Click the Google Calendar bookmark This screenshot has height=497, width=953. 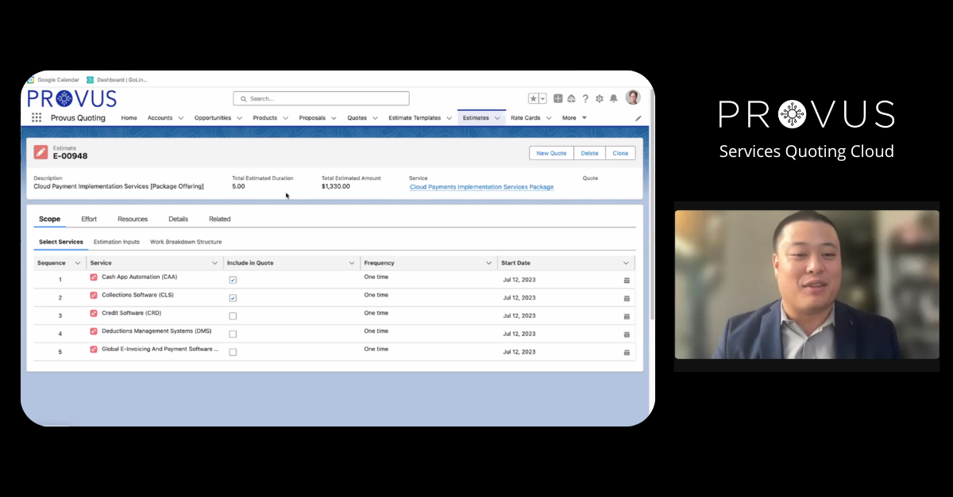pyautogui.click(x=53, y=80)
